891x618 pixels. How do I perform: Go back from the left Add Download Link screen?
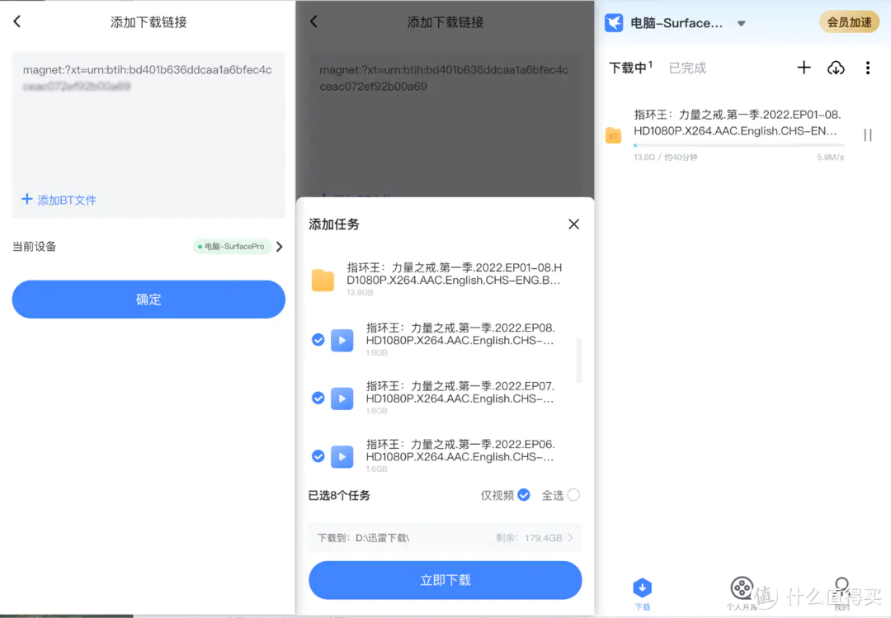click(17, 21)
